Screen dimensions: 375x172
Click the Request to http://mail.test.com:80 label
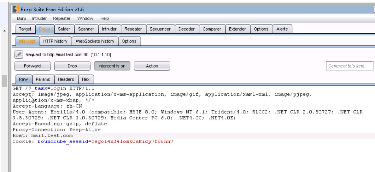coord(68,55)
